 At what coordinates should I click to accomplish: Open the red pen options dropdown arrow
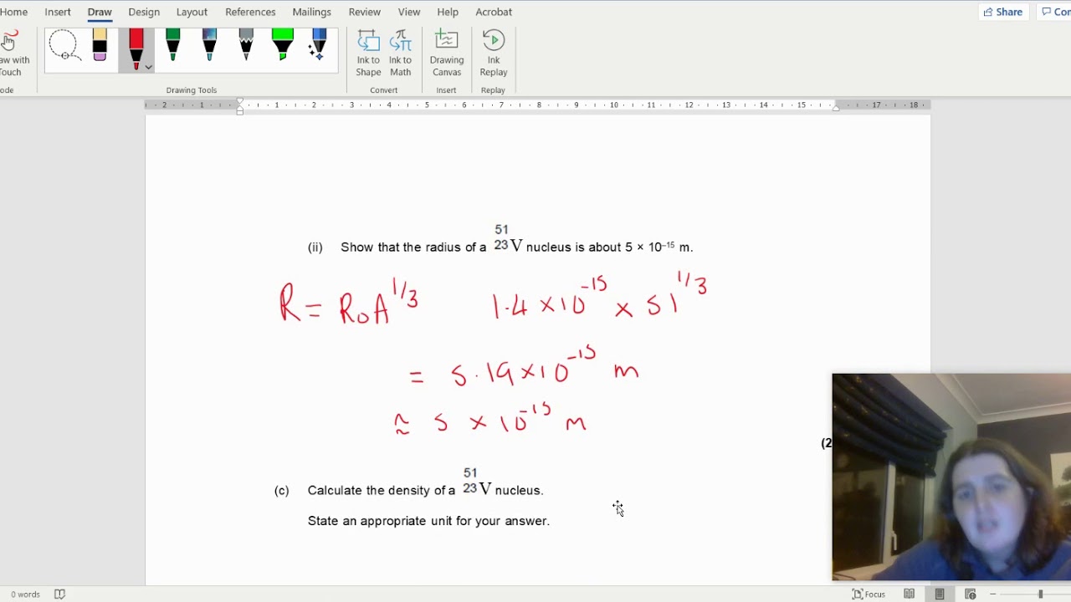click(148, 67)
